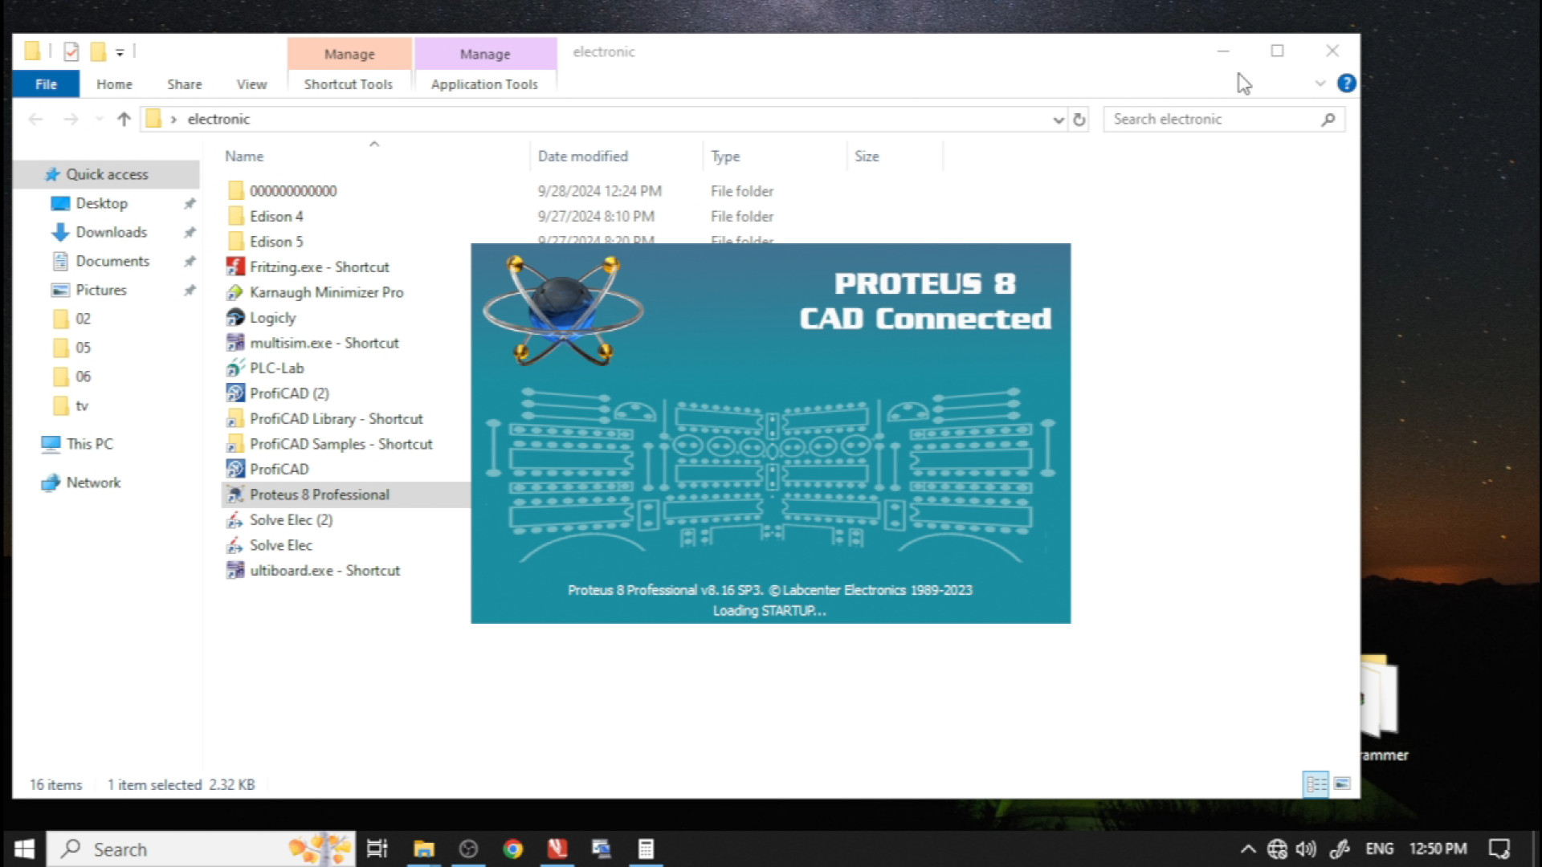Select the ProfiCAD (2) icon
The image size is (1542, 867).
point(235,393)
